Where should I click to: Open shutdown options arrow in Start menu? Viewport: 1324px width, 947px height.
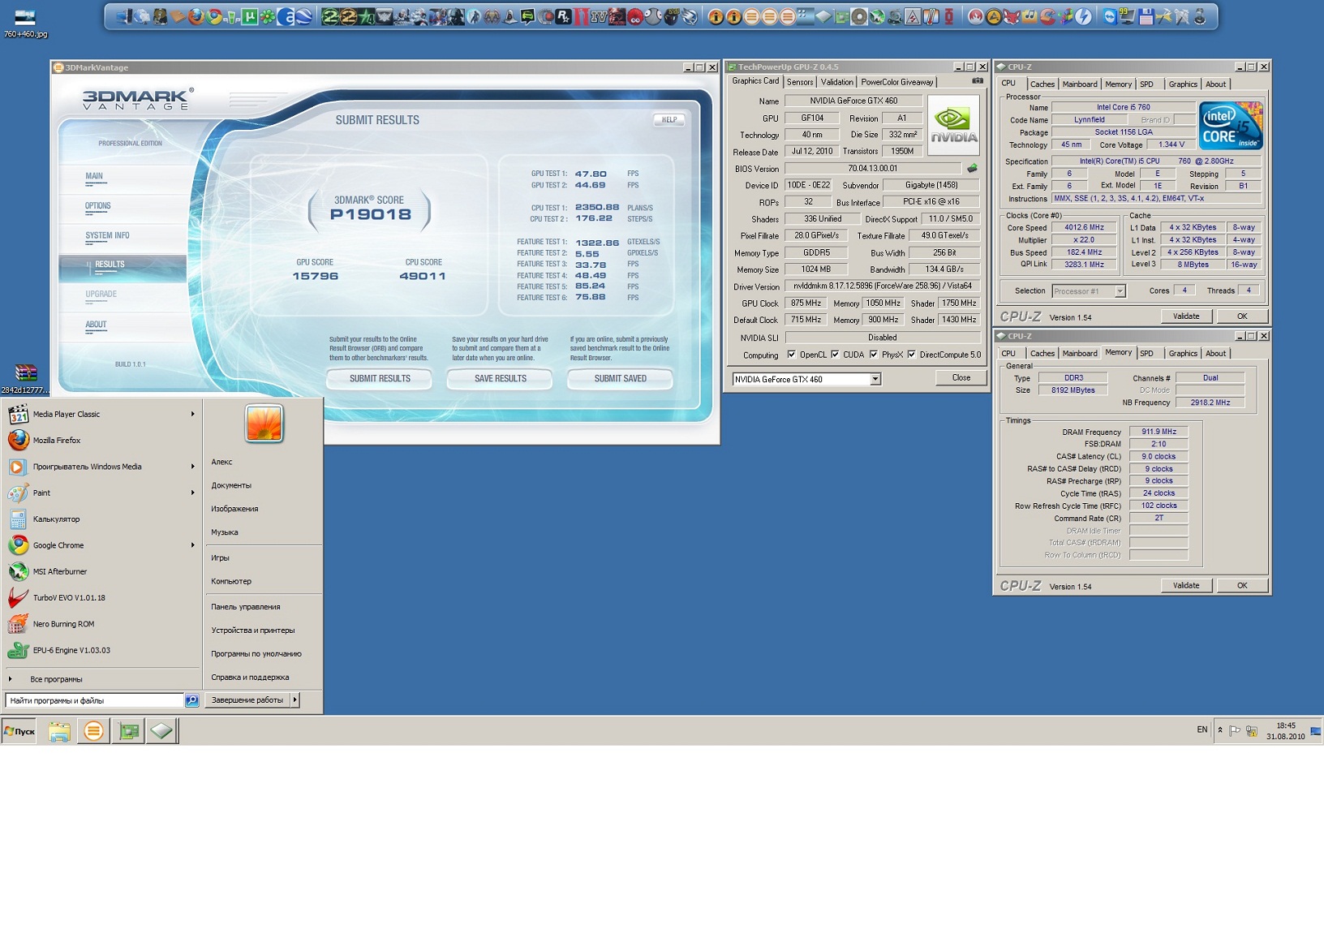click(x=294, y=700)
